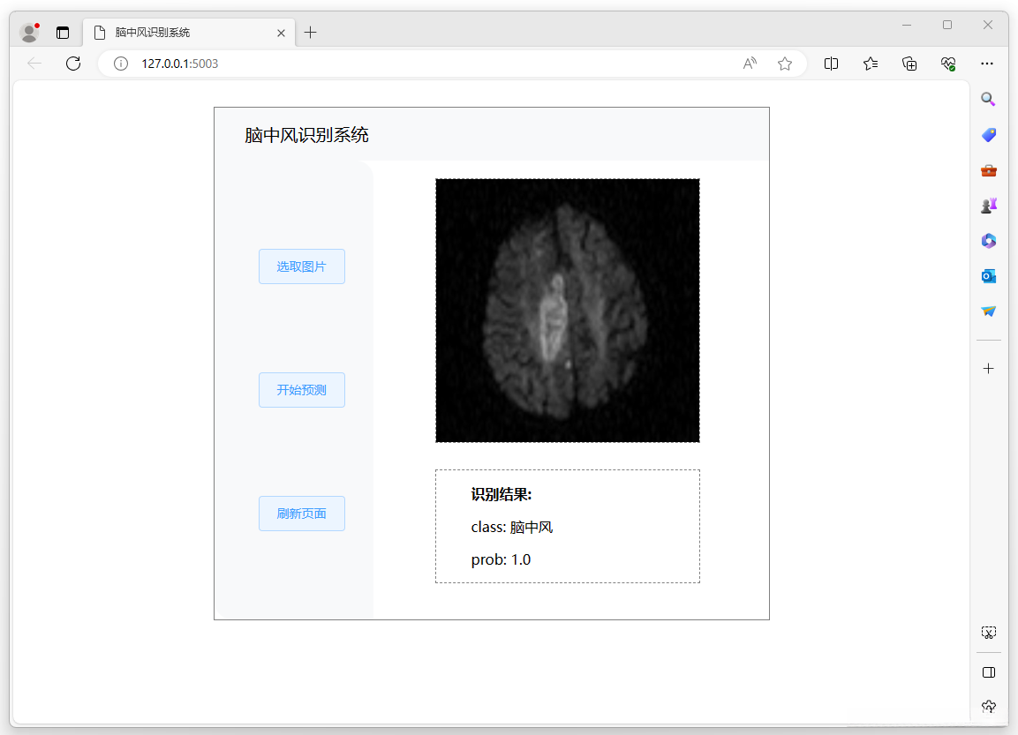Open Browser essentials

point(947,64)
